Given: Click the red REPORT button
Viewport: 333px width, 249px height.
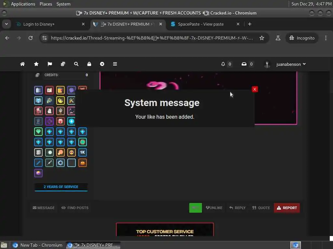Looking at the screenshot, I should tap(287, 208).
